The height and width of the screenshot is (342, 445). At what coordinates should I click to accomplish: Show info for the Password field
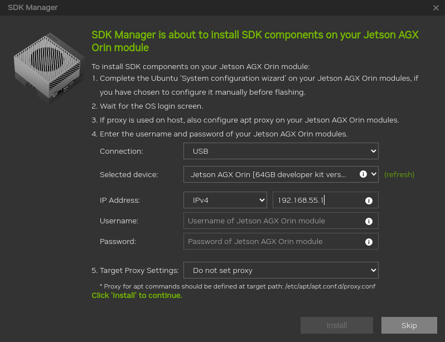(369, 242)
